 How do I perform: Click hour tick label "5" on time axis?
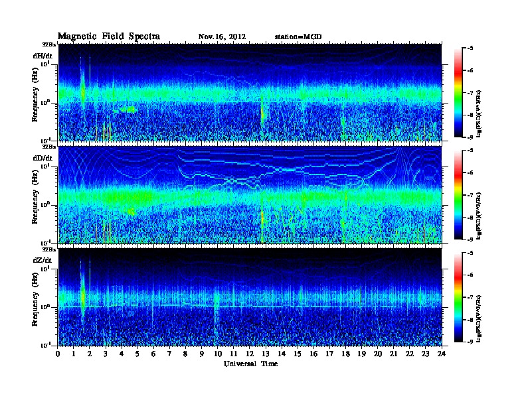[137, 354]
